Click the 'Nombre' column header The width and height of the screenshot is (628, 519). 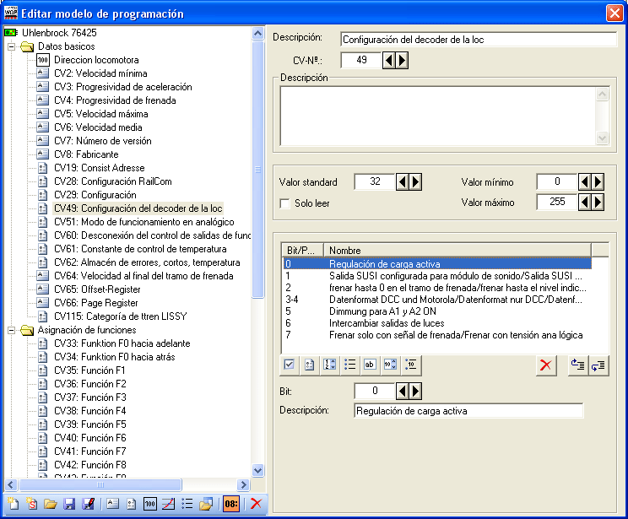tap(457, 251)
